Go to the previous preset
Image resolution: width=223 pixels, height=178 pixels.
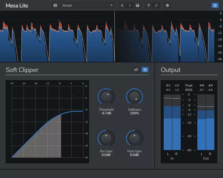coord(122,5)
